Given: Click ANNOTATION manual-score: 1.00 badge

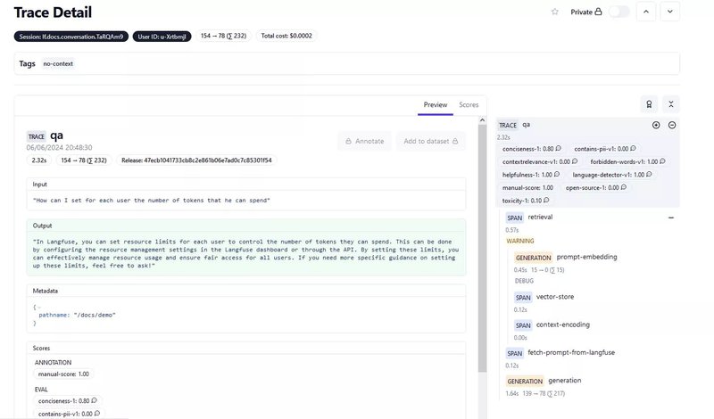Looking at the screenshot, I should coord(63,374).
